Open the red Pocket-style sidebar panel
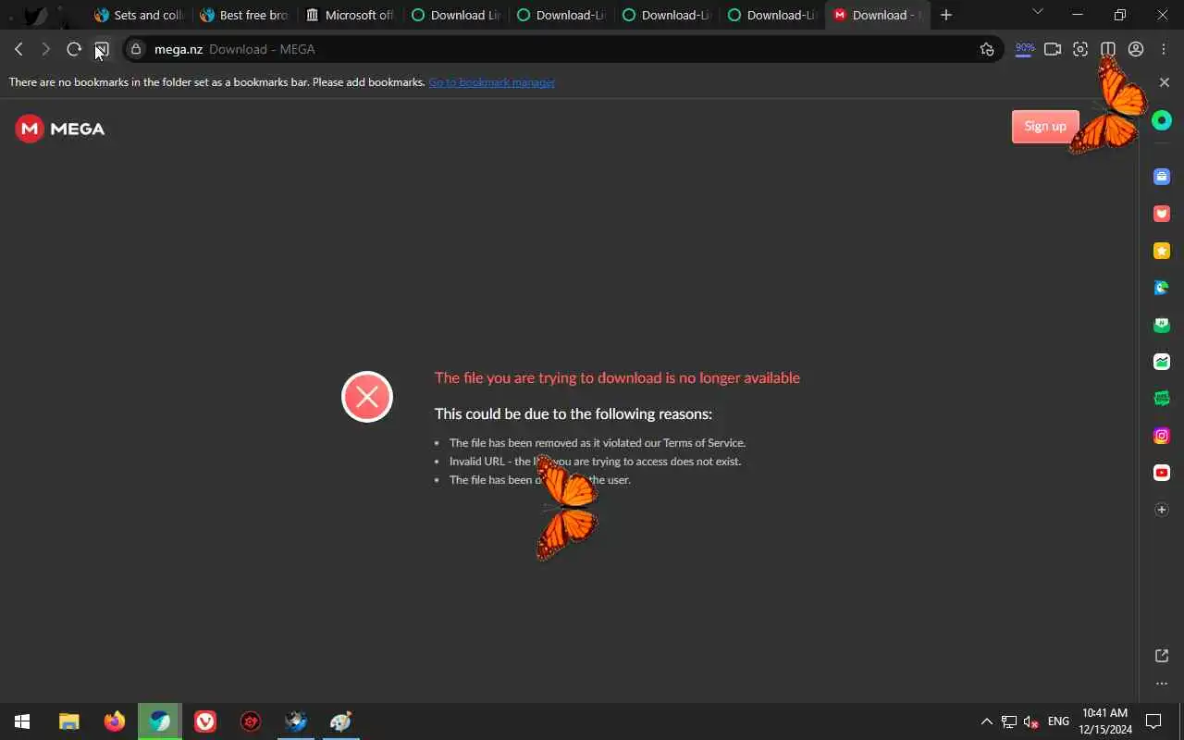Image resolution: width=1184 pixels, height=740 pixels. click(x=1162, y=214)
